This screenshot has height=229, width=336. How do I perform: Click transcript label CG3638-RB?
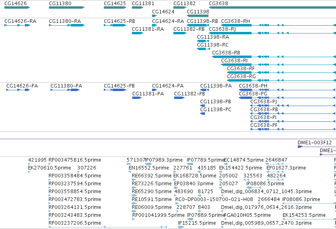pyautogui.click(x=226, y=53)
